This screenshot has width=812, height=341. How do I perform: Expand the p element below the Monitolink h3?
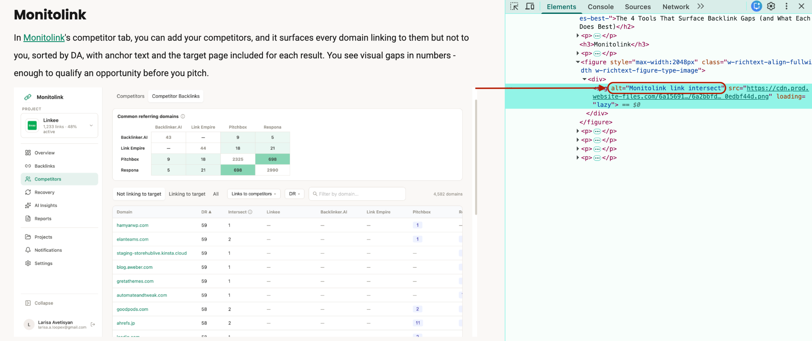tap(578, 53)
